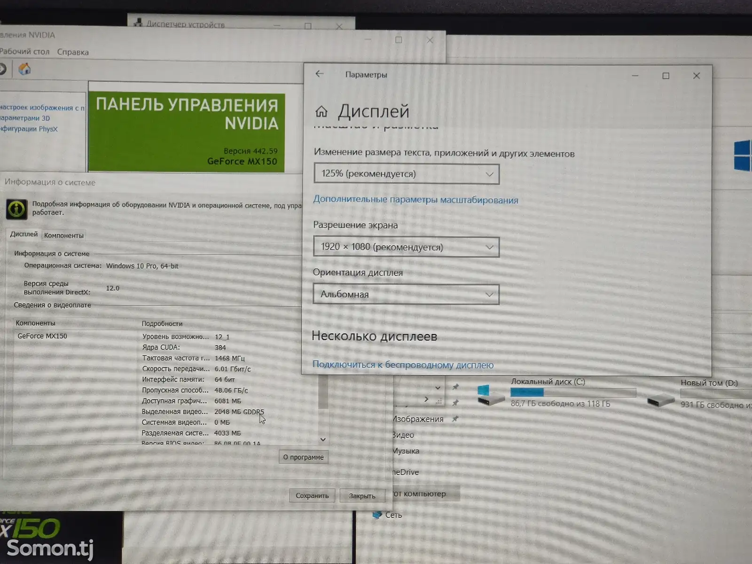Image resolution: width=752 pixels, height=564 pixels.
Task: Open the Рабочий стол menu
Action: click(x=24, y=52)
